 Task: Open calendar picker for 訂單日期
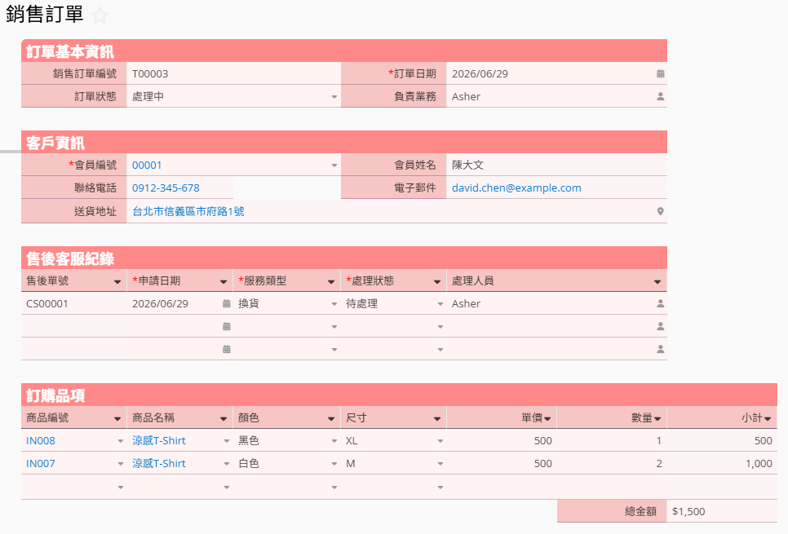tap(661, 74)
